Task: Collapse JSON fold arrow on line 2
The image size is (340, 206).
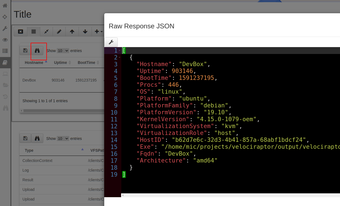Action: (119, 57)
